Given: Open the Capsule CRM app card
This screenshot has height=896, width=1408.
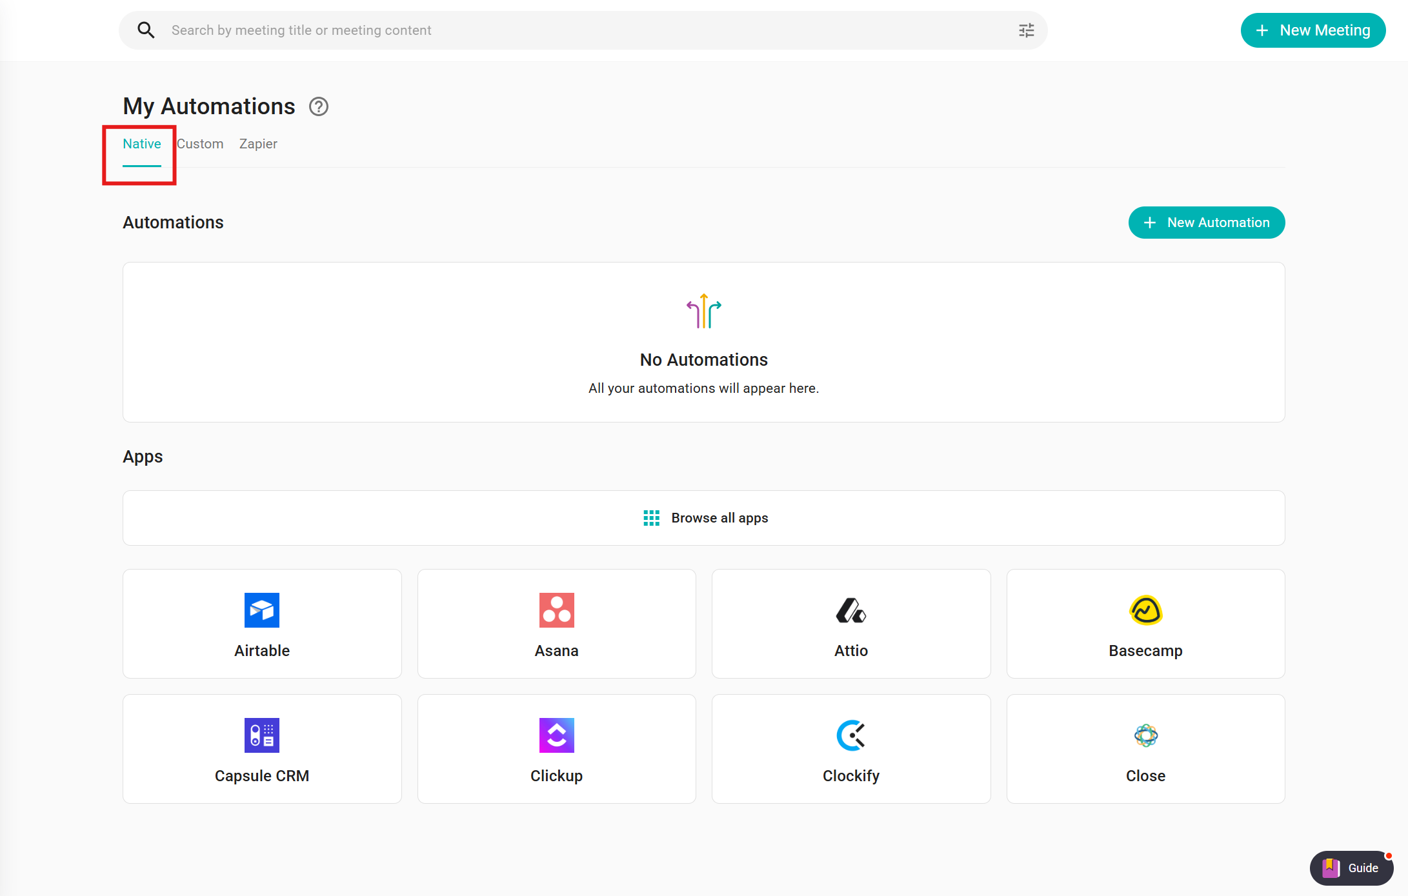Looking at the screenshot, I should pyautogui.click(x=262, y=748).
